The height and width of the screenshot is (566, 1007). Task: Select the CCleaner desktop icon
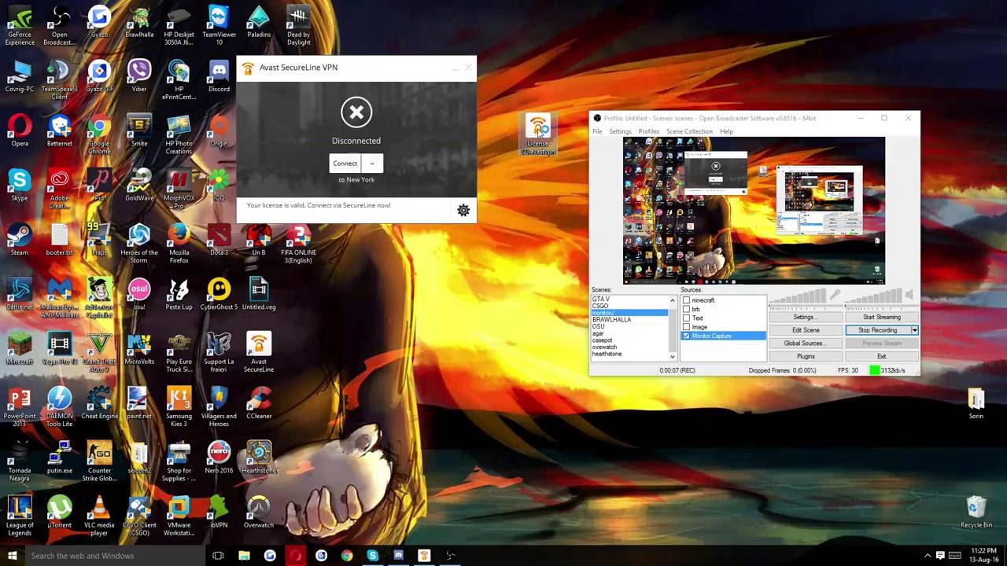(259, 402)
